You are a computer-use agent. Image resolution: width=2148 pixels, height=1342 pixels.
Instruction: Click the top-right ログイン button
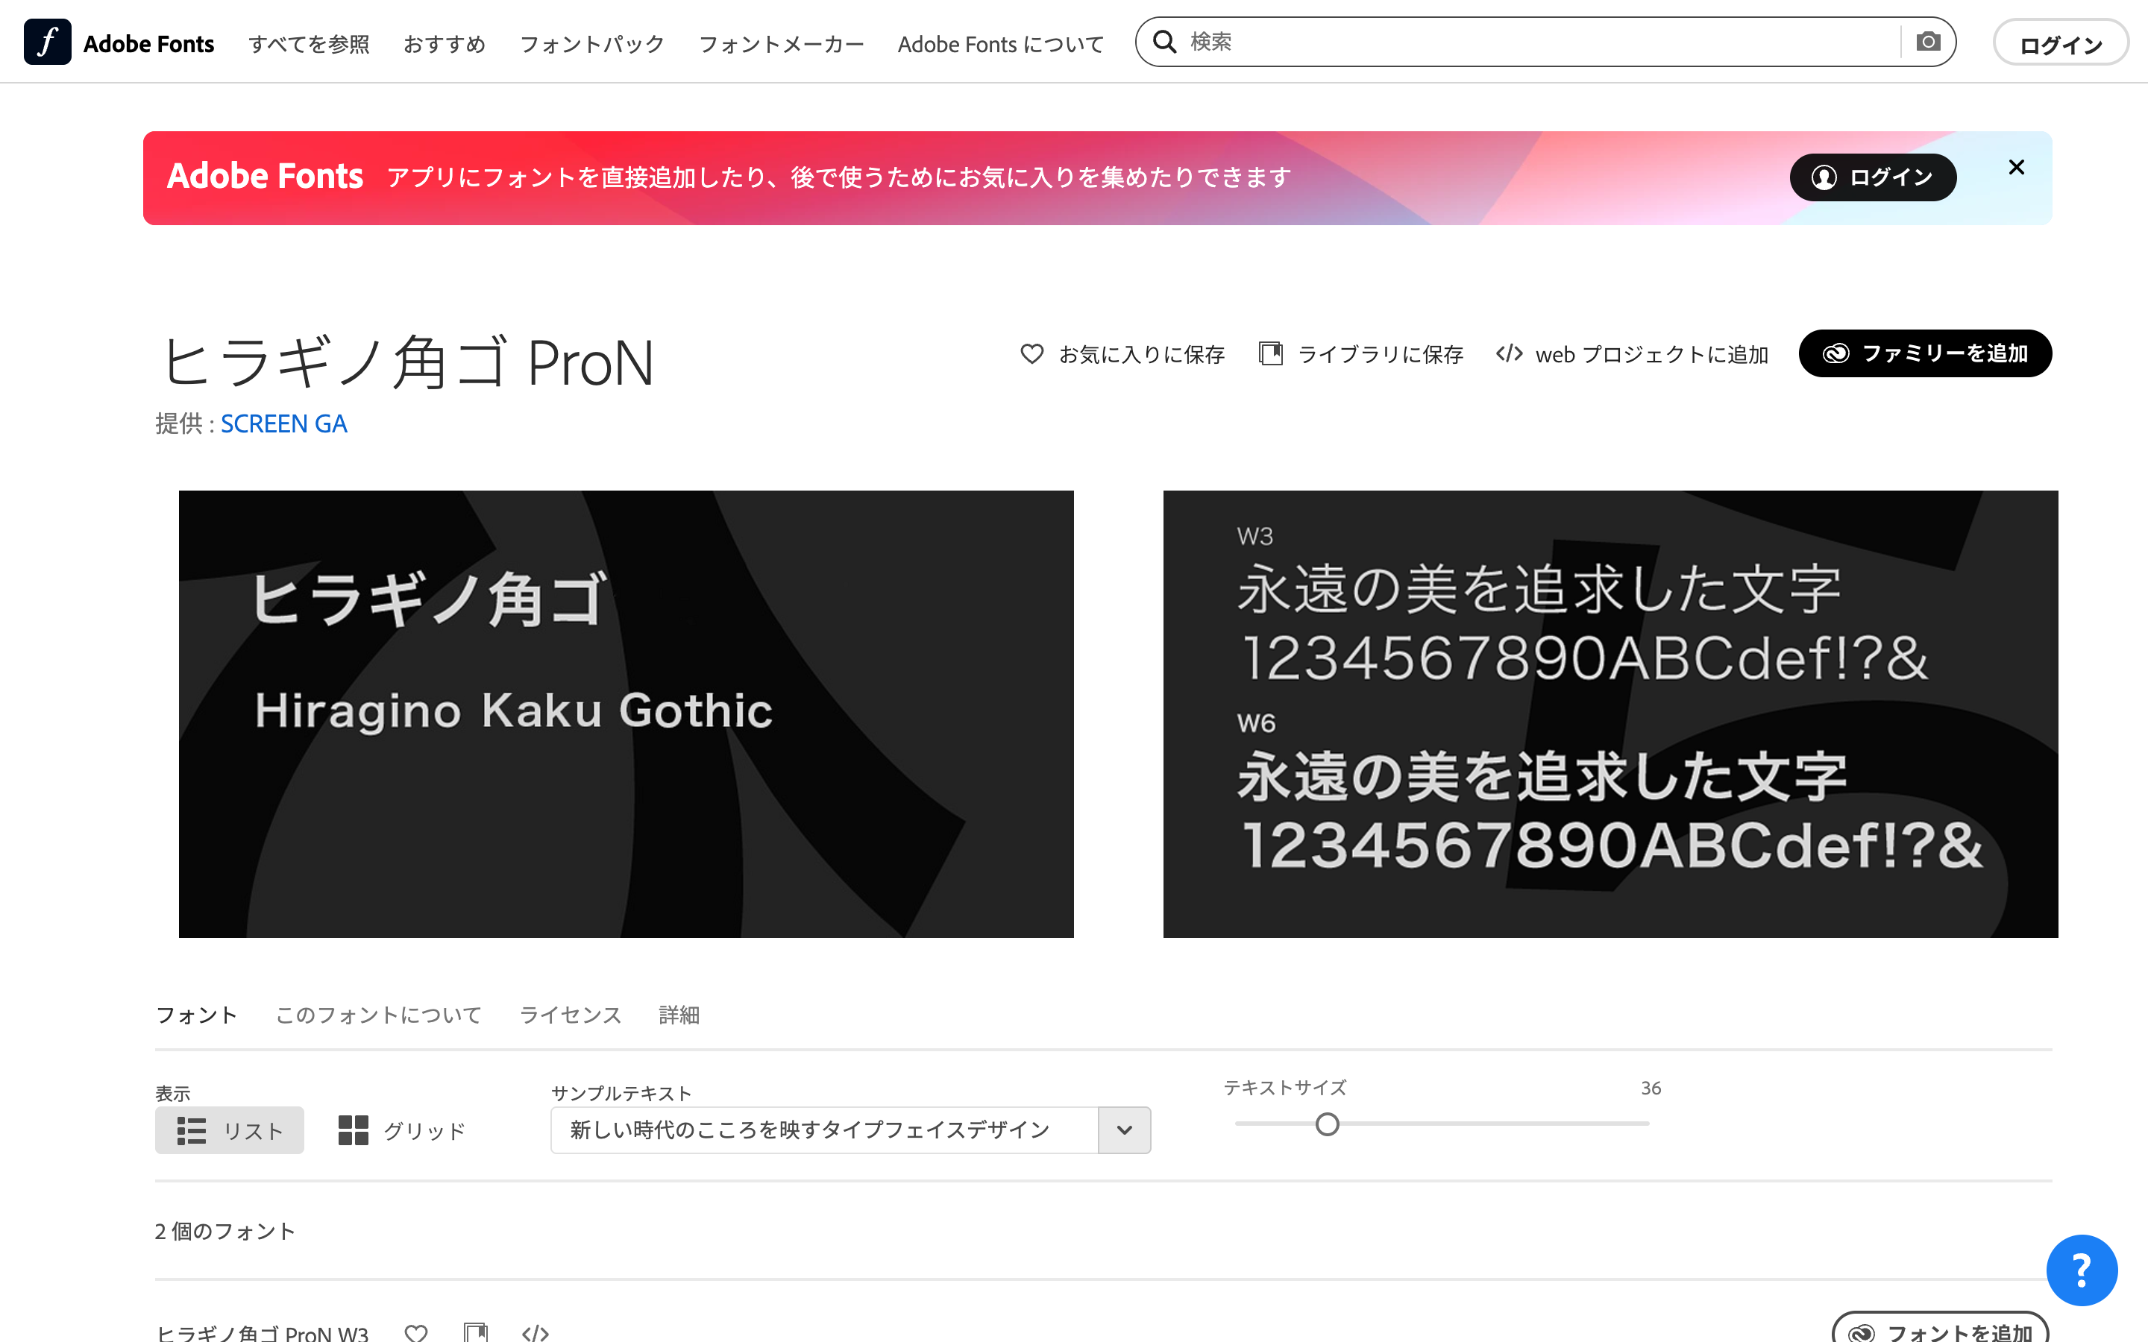(x=2061, y=43)
